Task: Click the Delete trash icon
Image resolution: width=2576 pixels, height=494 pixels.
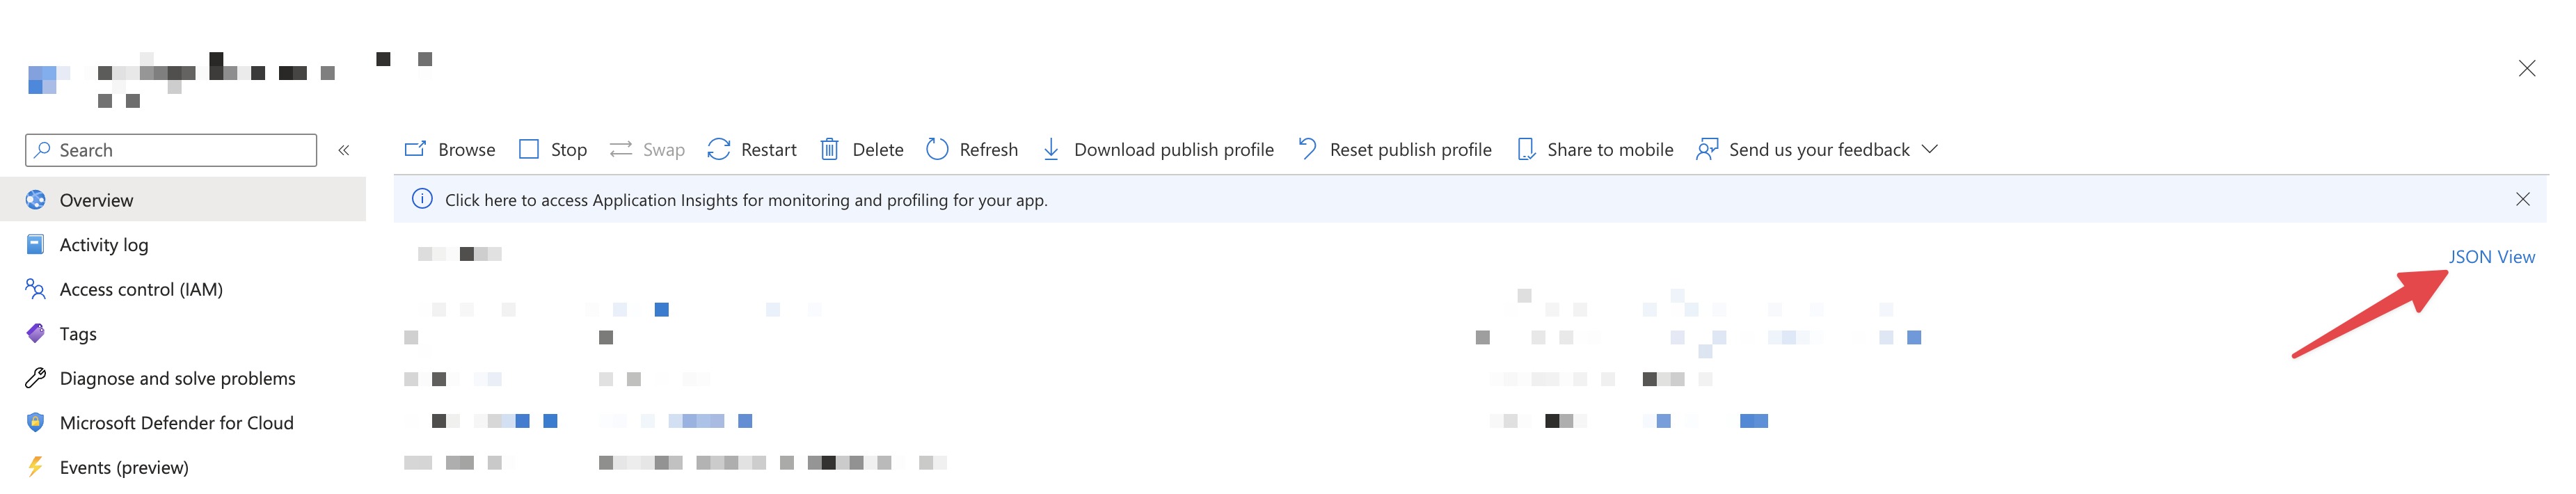Action: click(x=829, y=149)
